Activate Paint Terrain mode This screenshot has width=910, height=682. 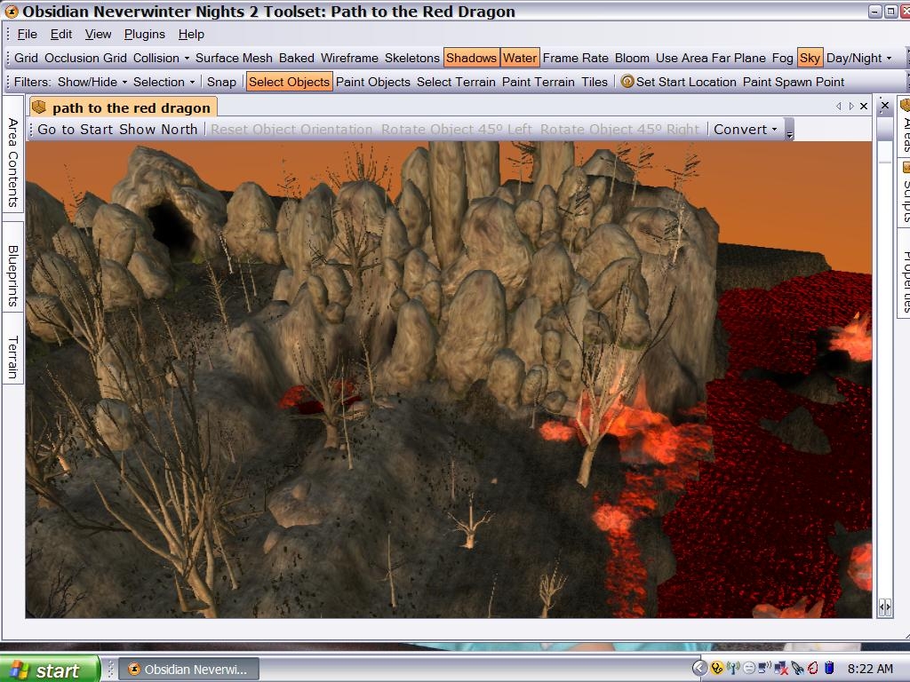click(x=538, y=82)
